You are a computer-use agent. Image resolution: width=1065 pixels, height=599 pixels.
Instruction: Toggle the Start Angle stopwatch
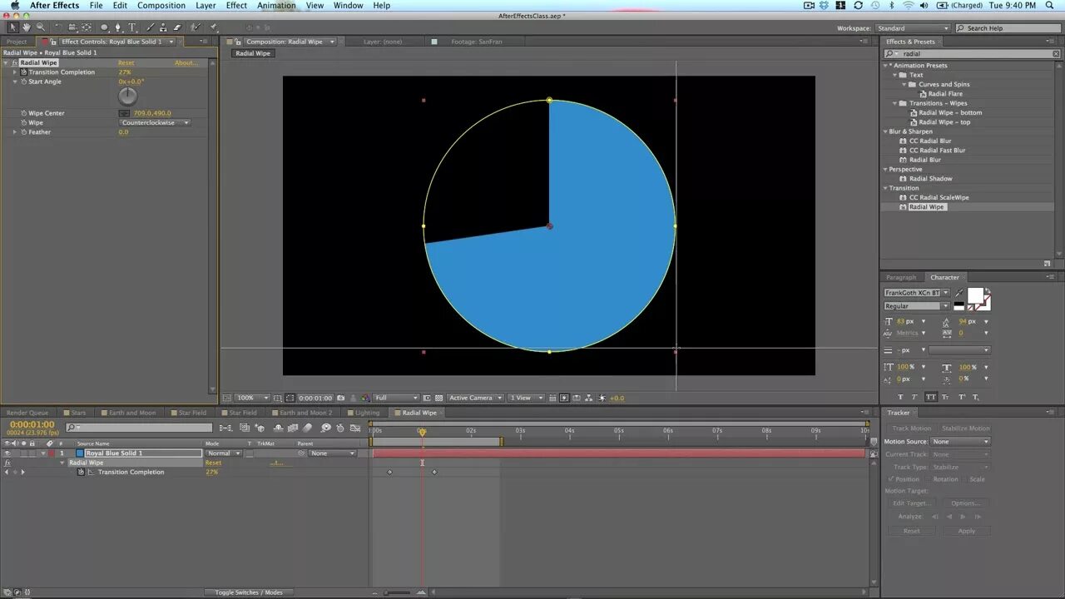[x=23, y=82]
